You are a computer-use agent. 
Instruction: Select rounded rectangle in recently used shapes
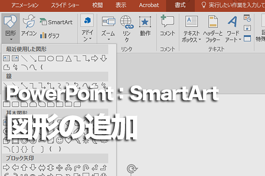point(60,59)
